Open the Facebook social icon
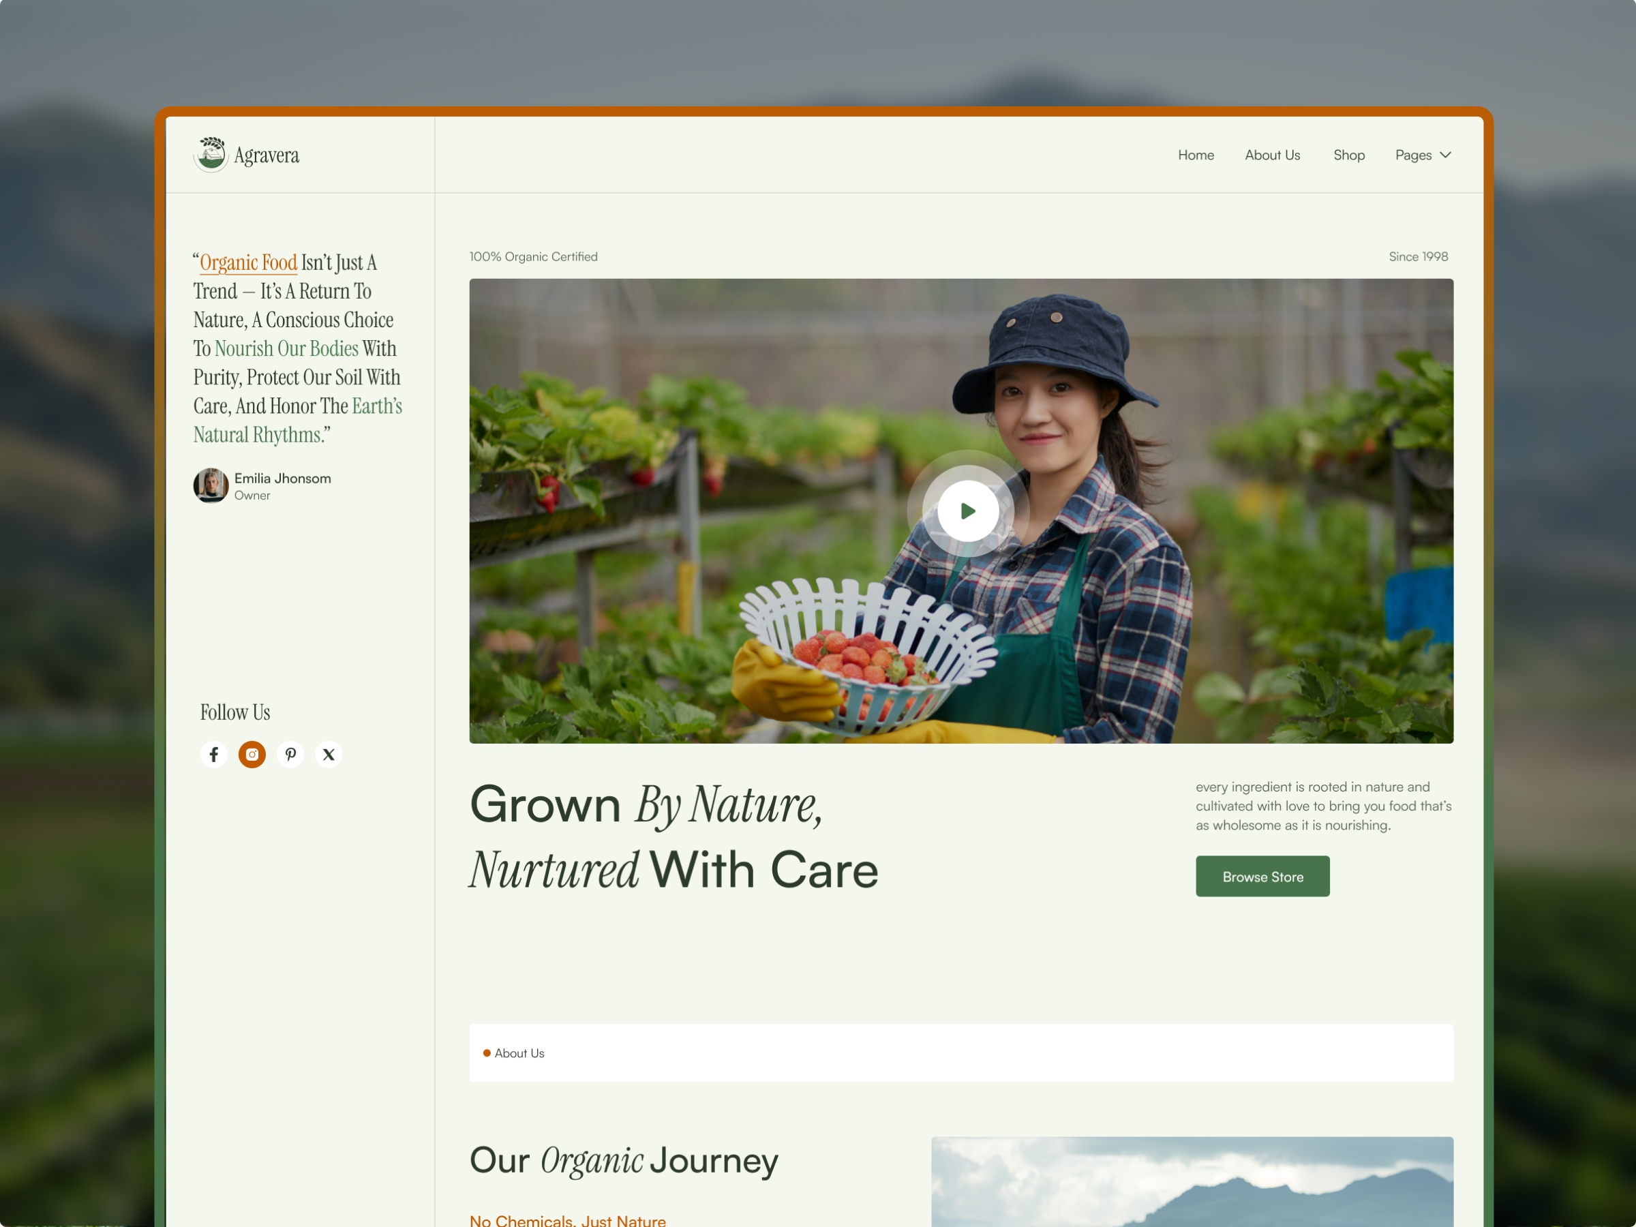 point(214,755)
